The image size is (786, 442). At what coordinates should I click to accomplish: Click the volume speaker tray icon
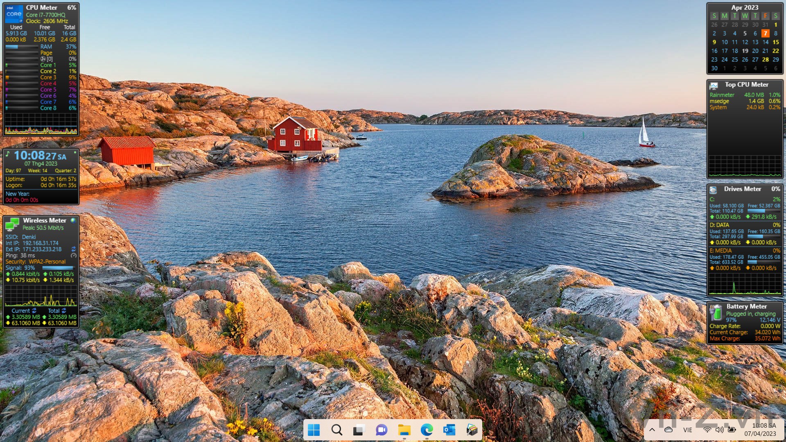[x=719, y=430]
